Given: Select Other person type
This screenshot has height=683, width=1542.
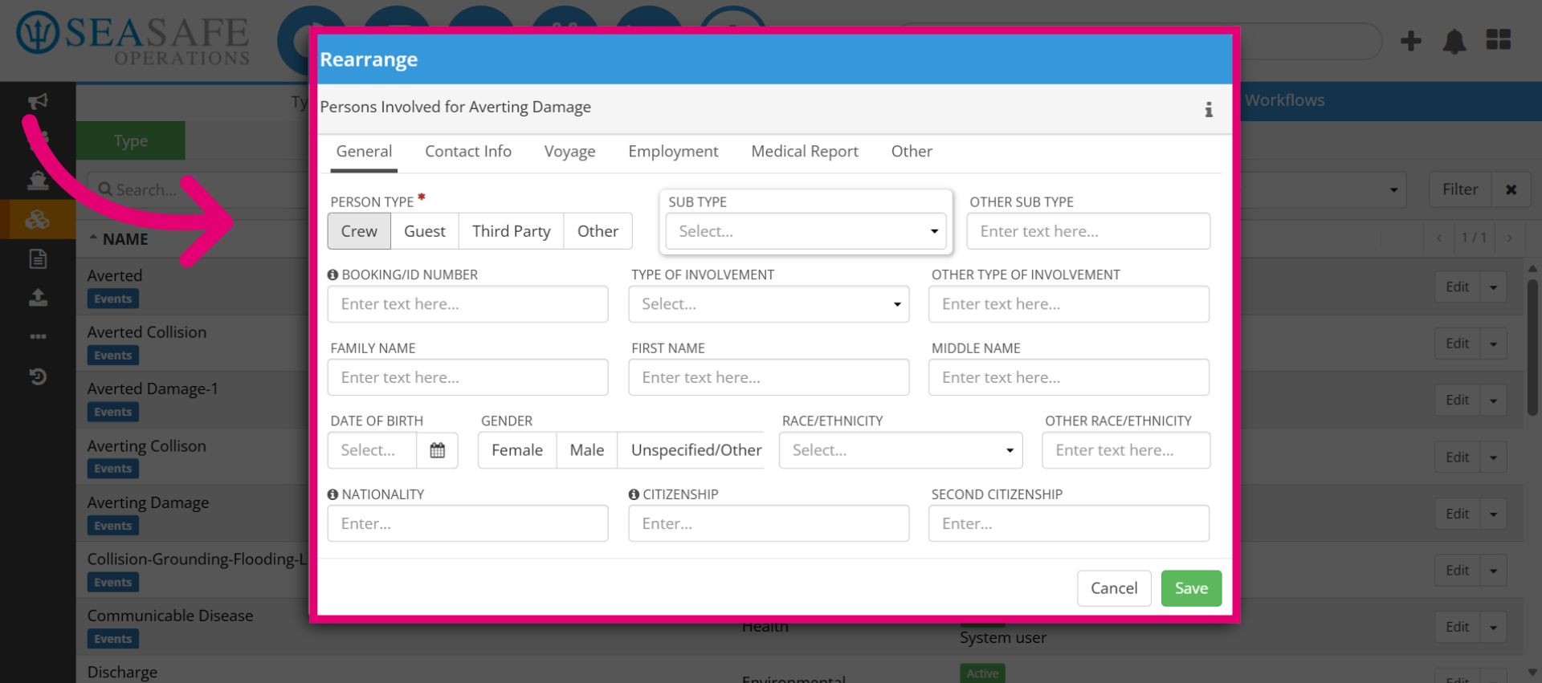Looking at the screenshot, I should [598, 231].
